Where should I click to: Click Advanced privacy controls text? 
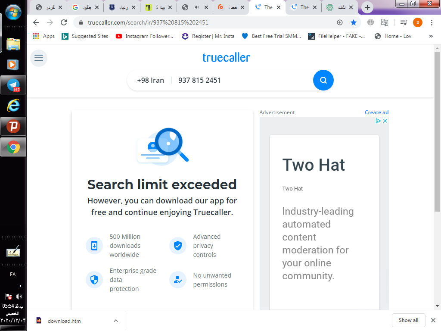(x=207, y=245)
